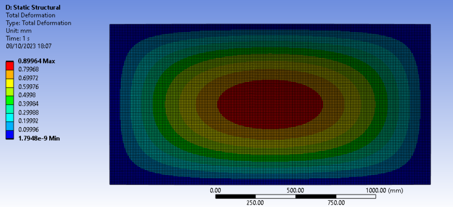Click the orange legend color band
Image resolution: width=453 pixels, height=207 pixels.
[10, 74]
